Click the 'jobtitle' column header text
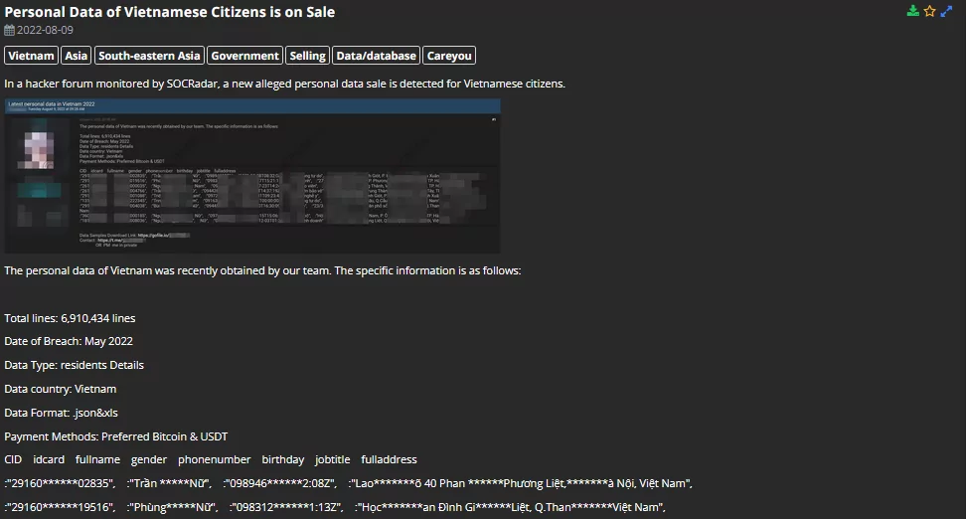Viewport: 966px width, 519px height. tap(333, 459)
